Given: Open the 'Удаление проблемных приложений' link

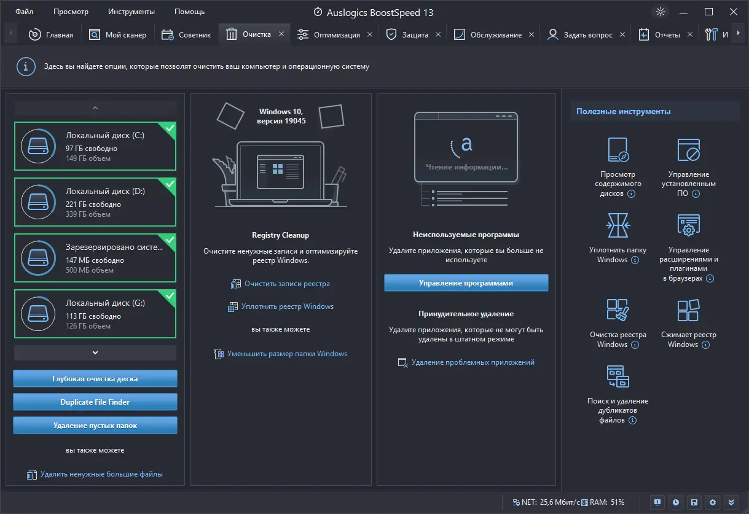Looking at the screenshot, I should pos(473,362).
